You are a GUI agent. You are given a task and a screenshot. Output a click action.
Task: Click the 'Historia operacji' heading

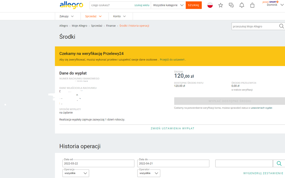point(80,146)
